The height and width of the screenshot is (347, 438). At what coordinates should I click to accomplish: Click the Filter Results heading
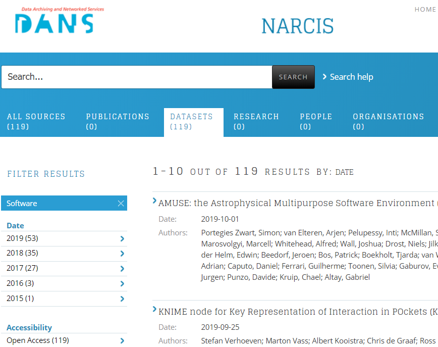[x=46, y=174]
